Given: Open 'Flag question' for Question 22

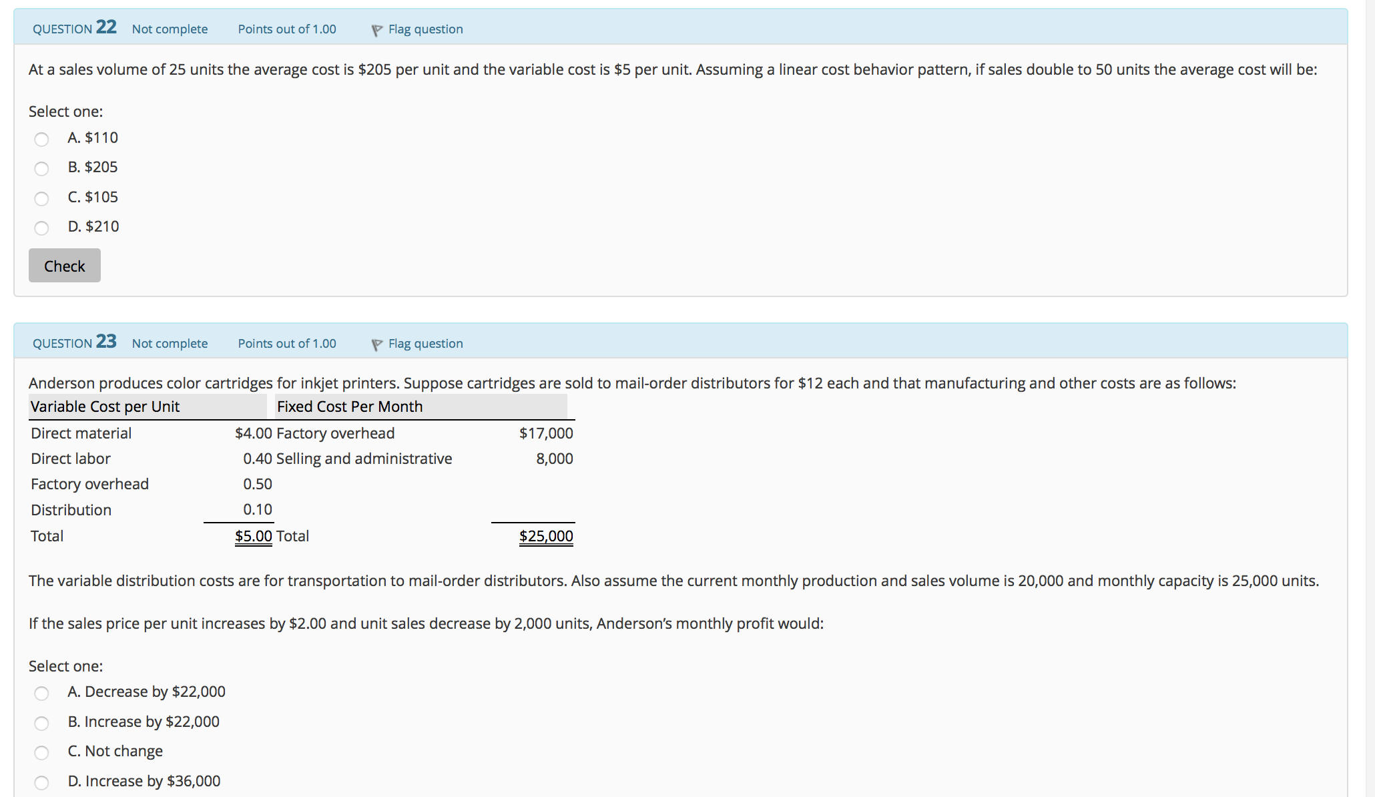Looking at the screenshot, I should tap(425, 29).
